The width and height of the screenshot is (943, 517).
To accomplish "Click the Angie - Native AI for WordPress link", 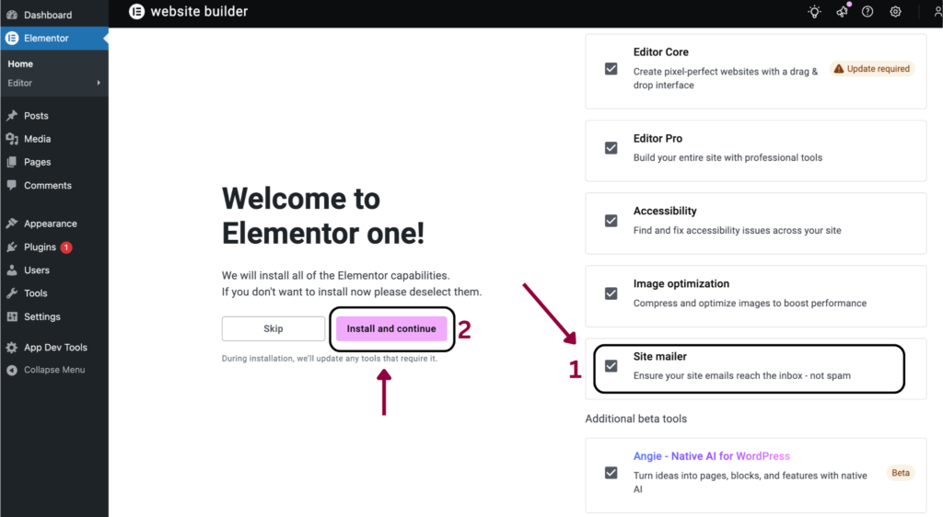I will coord(711,456).
